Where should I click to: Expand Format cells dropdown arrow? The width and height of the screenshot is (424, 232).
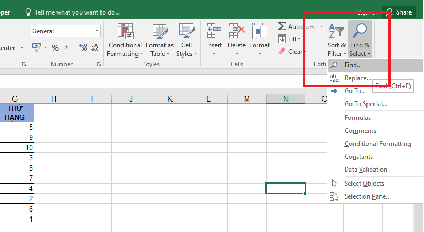(260, 54)
